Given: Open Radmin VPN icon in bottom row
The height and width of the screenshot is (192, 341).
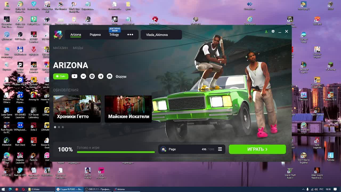Looking at the screenshot, I should pyautogui.click(x=20, y=172).
